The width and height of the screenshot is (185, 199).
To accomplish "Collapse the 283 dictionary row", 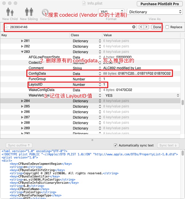I will pos(22,52).
